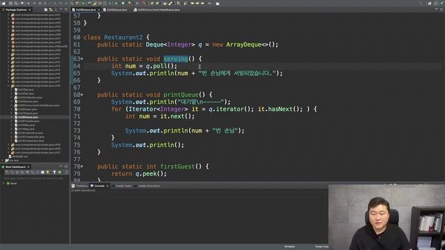Select Ex13Comparable.java in Package Explorer
This screenshot has height=250, width=445.
coord(31,137)
